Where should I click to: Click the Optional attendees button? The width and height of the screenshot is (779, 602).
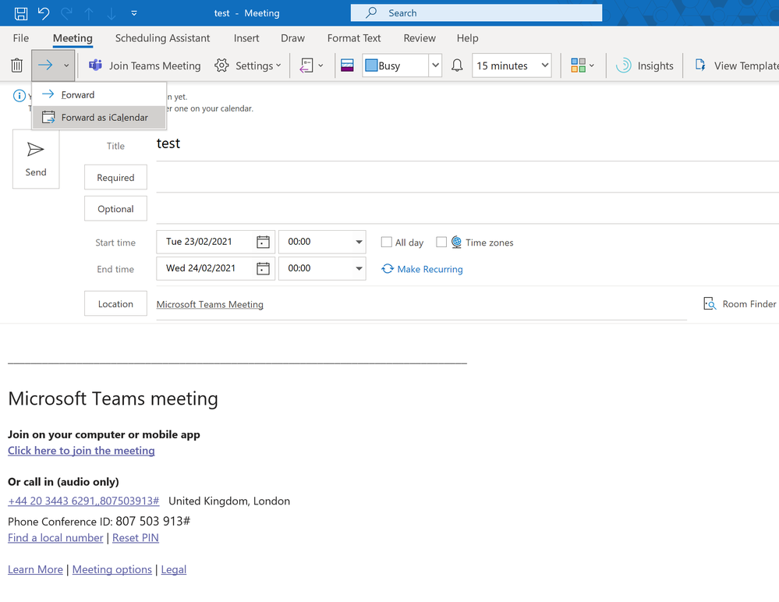pos(115,209)
